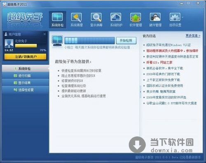Open the 系统防护 shield icon
Image resolution: width=206 pixels, height=163 pixels.
tap(116, 20)
